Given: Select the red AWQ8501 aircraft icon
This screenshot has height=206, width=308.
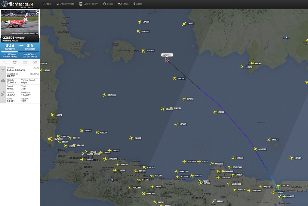Looking at the screenshot, I should (x=167, y=60).
